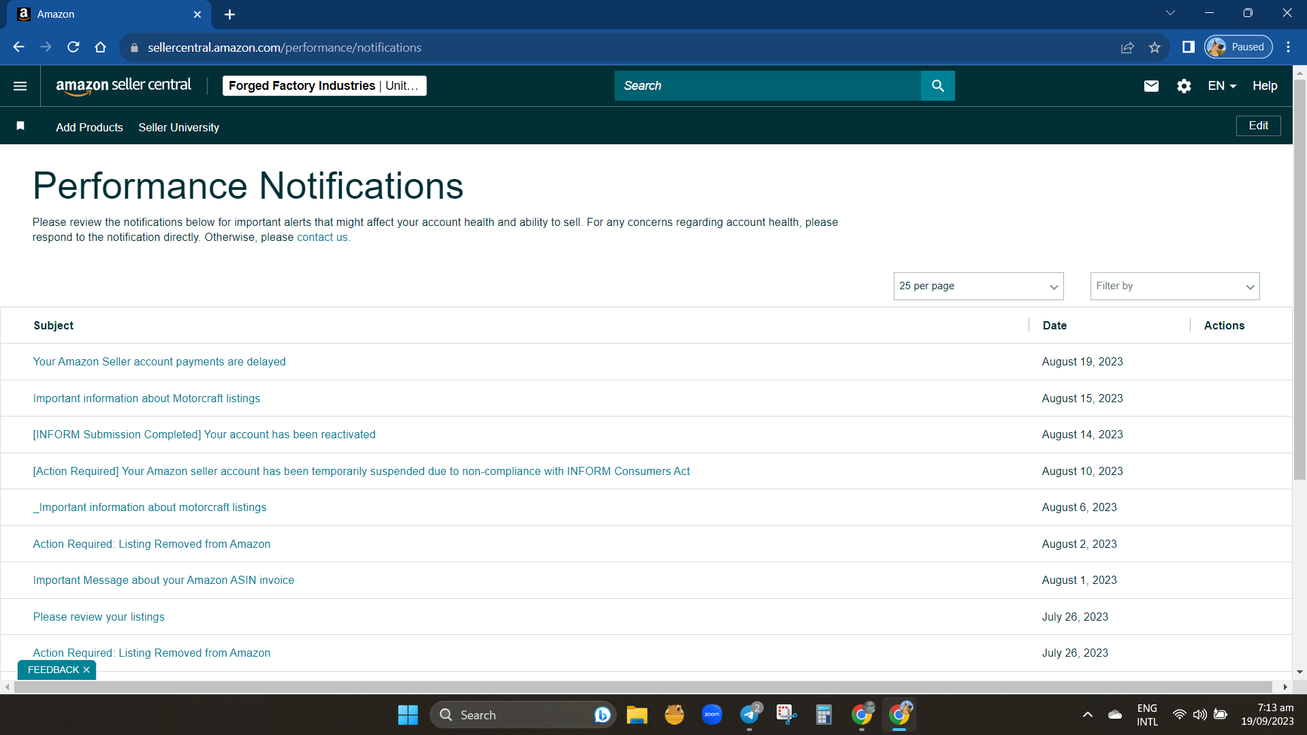The image size is (1307, 735).
Task: Click the Edit button
Action: click(x=1258, y=125)
